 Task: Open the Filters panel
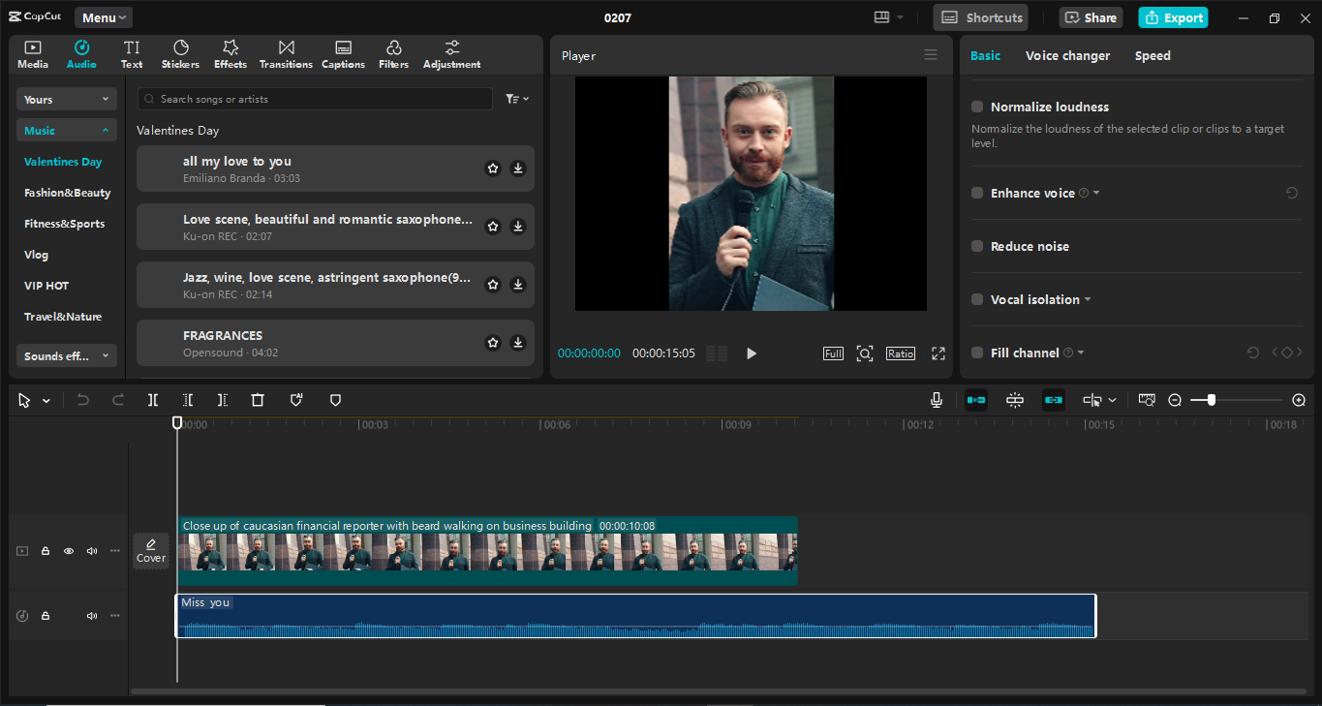coord(393,53)
